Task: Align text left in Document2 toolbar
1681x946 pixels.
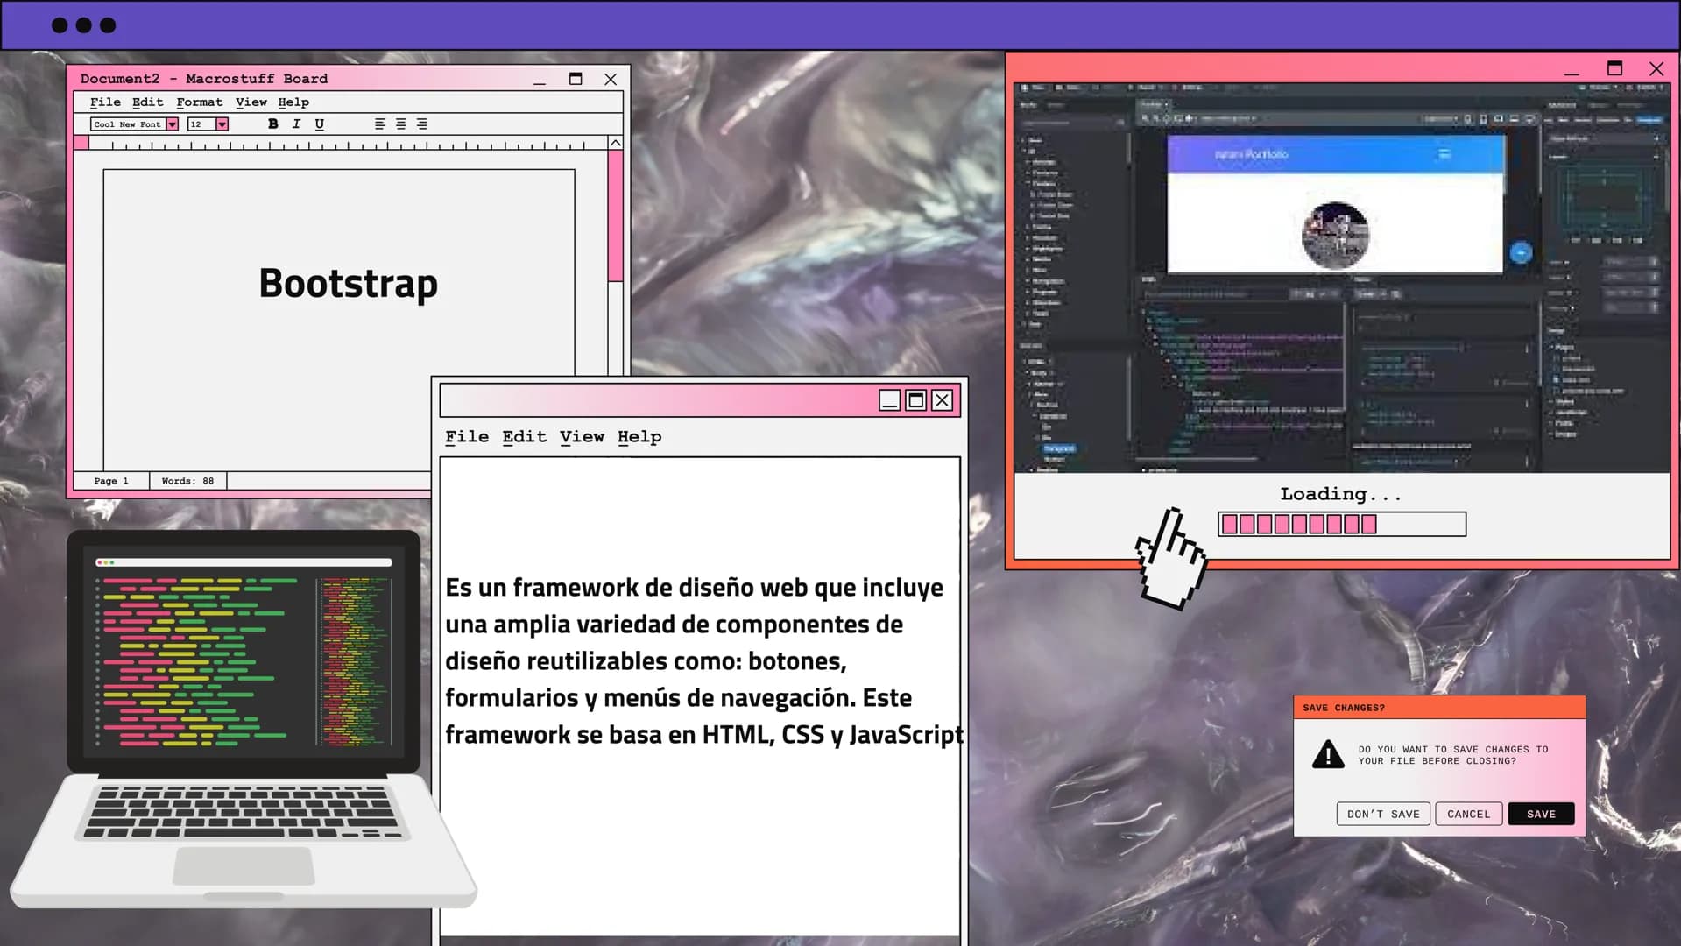Action: [x=380, y=124]
